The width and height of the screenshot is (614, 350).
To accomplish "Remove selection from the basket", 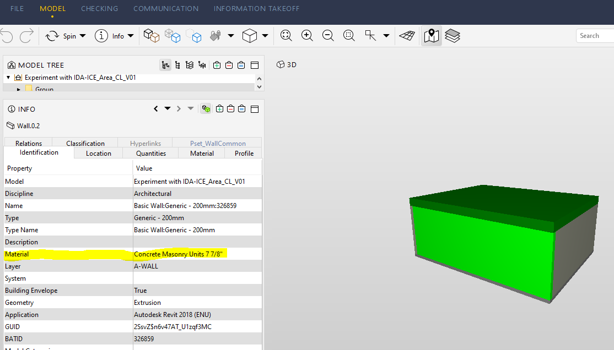I will [229, 64].
